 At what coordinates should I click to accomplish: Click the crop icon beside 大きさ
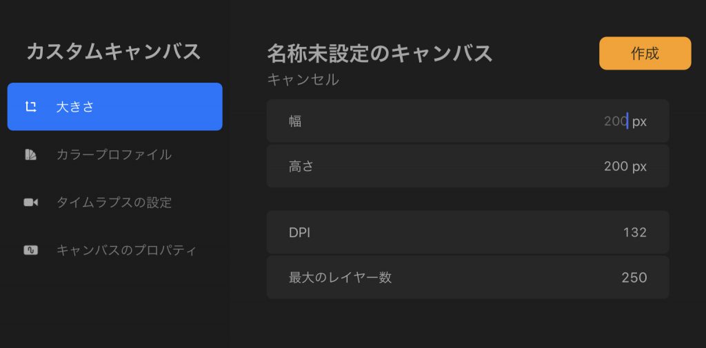pos(30,107)
